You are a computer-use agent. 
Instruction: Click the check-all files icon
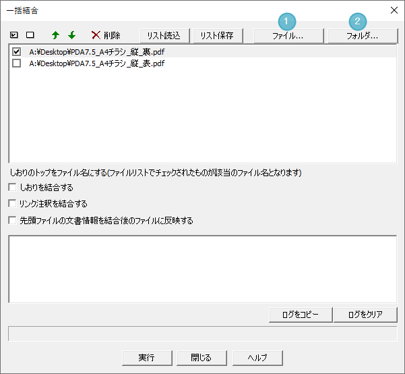[14, 35]
